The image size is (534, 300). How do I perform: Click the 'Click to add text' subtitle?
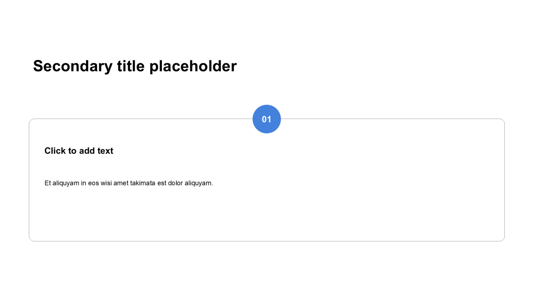point(79,151)
